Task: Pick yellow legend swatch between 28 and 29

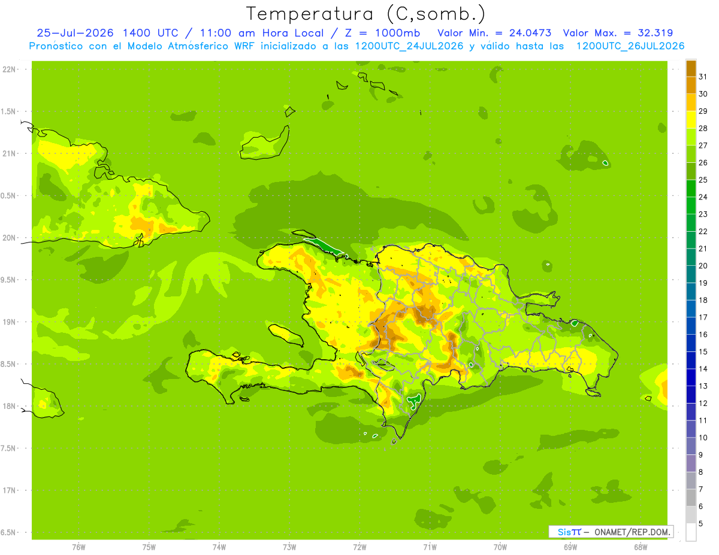Action: (691, 120)
